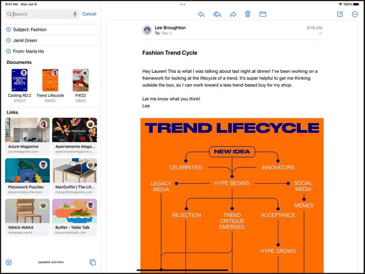The height and width of the screenshot is (274, 365).
Task: Compose a new message with the pencil icon
Action: (x=340, y=14)
